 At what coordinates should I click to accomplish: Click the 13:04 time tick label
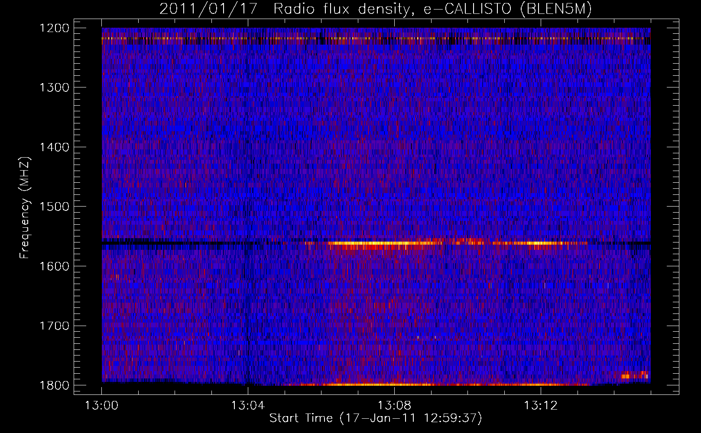pos(248,406)
